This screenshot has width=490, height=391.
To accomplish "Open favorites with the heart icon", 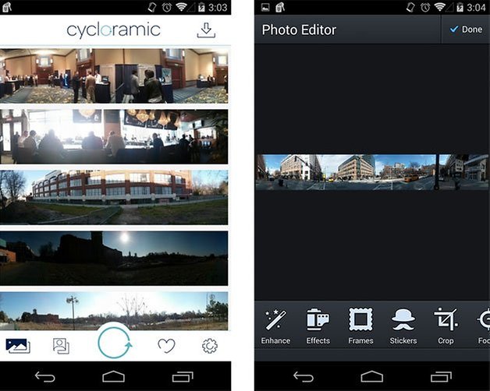I will (166, 346).
